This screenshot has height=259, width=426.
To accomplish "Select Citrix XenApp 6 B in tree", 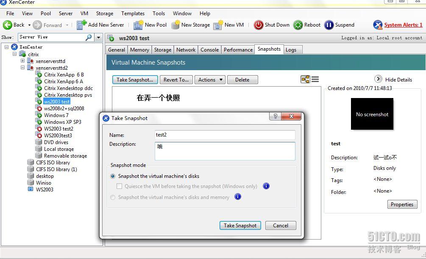I will click(x=64, y=74).
